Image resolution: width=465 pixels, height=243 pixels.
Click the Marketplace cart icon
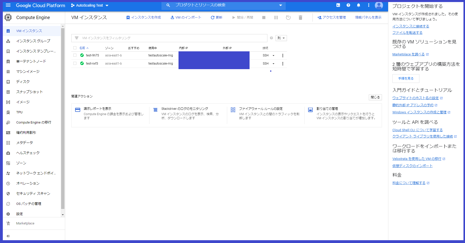pos(8,223)
